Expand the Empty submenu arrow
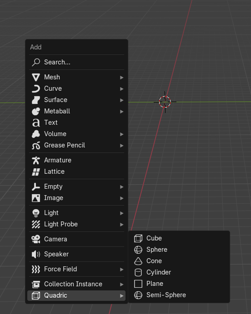251x314 pixels. pyautogui.click(x=121, y=187)
